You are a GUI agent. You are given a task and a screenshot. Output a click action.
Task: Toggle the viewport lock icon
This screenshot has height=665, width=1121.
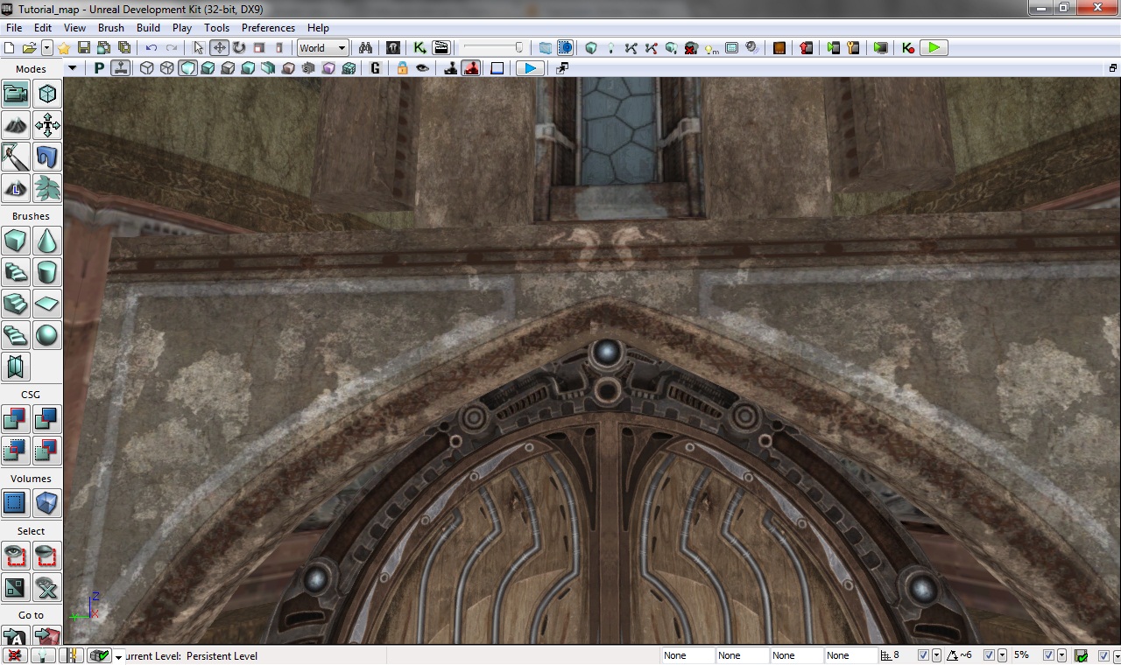(402, 68)
